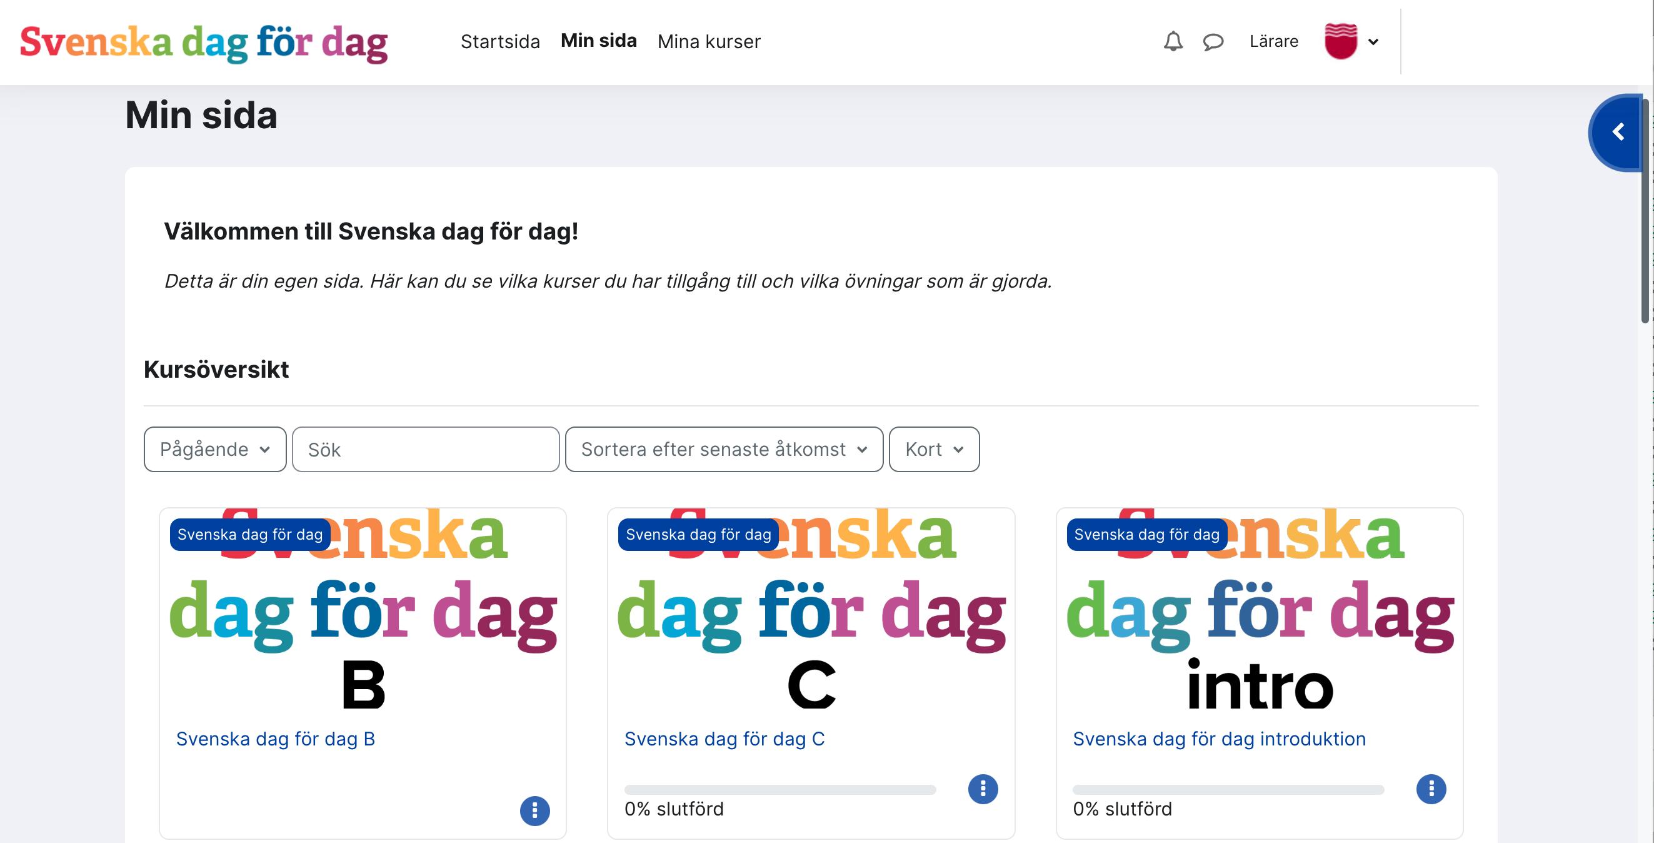Click the Svenska dag för dag C progress bar
Screen dimensions: 1654x843
pos(779,790)
